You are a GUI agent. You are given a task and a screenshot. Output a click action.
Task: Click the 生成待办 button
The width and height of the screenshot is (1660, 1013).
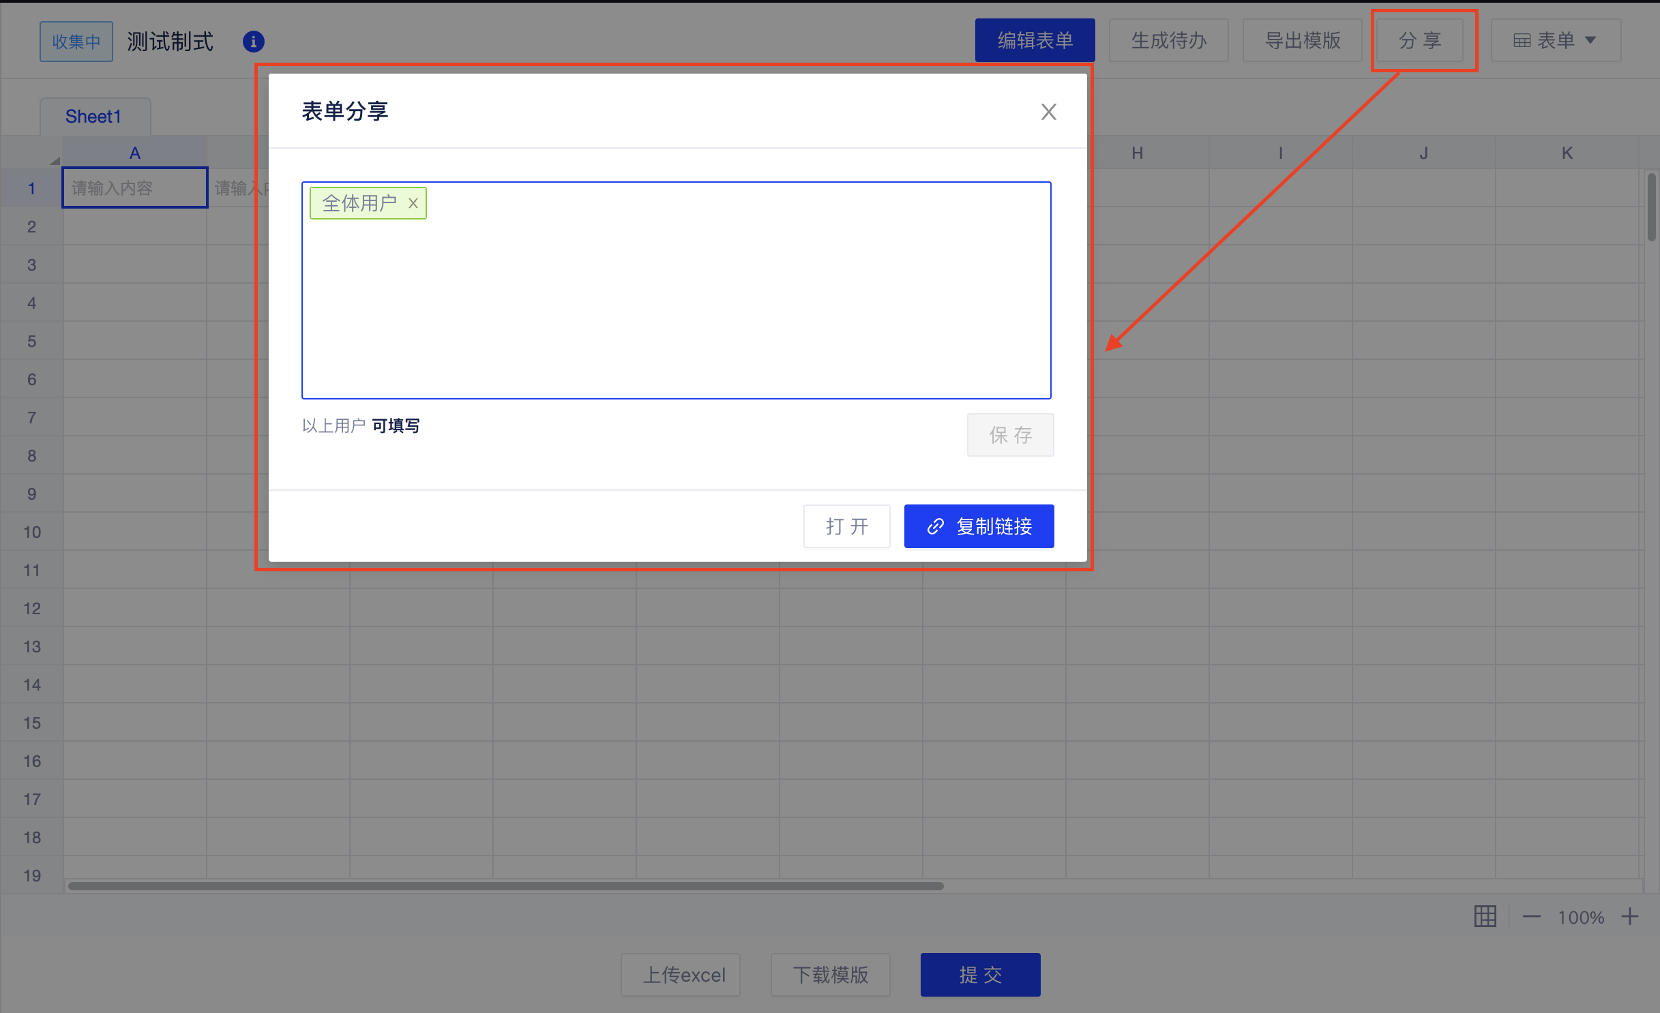pos(1168,40)
